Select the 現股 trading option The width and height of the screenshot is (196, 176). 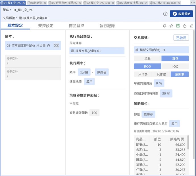(x=147, y=58)
